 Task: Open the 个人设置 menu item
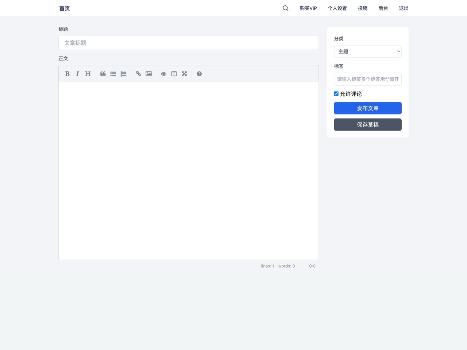coord(337,8)
